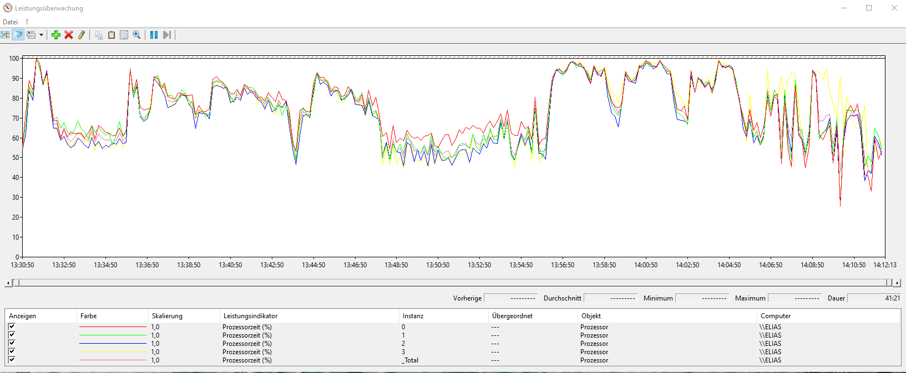Viewport: 906px width, 373px height.
Task: Click the right arrow of the time scrollbar
Action: tap(897, 283)
